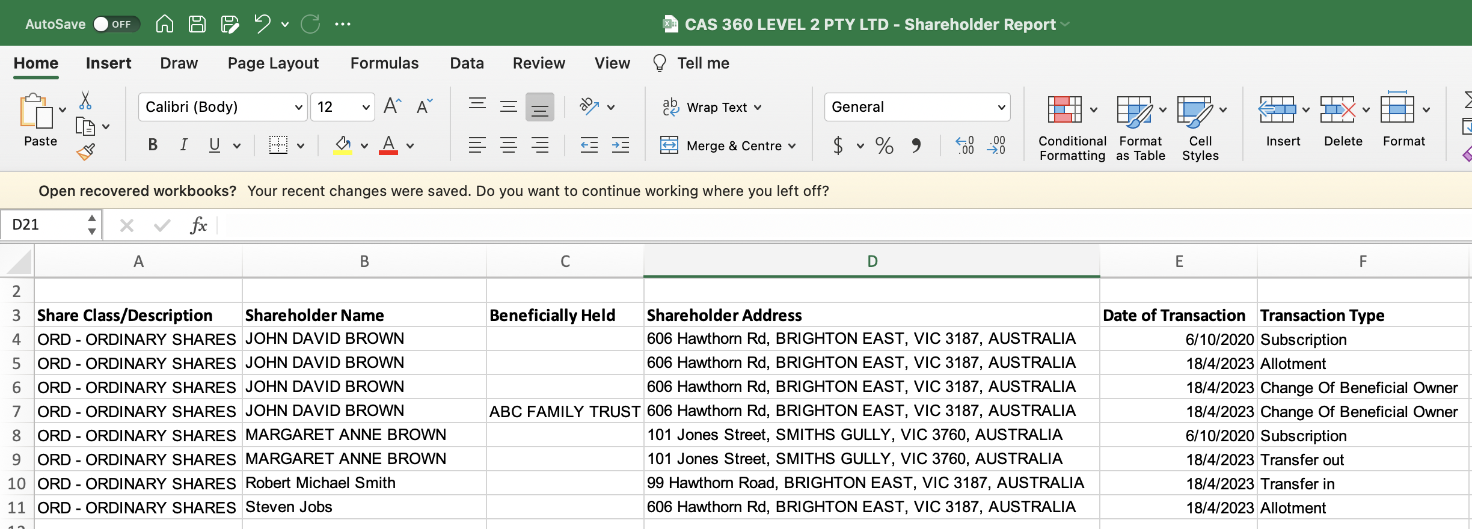Screen dimensions: 1472x529
Task: Open the Merge & Centre dropdown arrow
Action: pos(793,145)
